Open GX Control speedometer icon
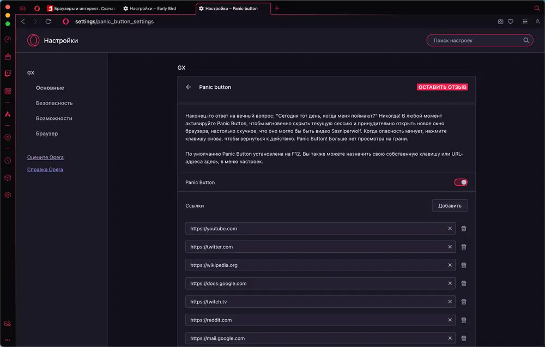This screenshot has height=347, width=545. (8, 40)
